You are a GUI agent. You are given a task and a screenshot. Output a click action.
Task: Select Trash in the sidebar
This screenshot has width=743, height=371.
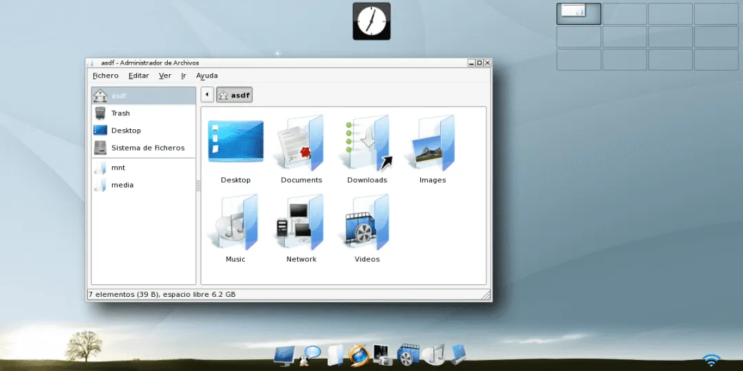144,113
